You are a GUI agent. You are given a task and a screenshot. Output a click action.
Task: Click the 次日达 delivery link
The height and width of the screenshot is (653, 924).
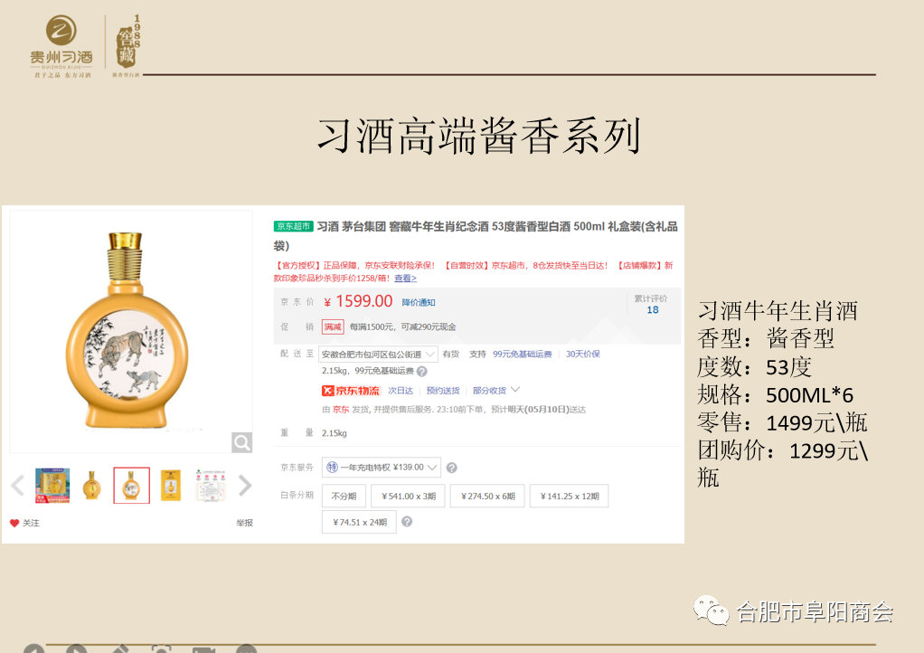(401, 391)
